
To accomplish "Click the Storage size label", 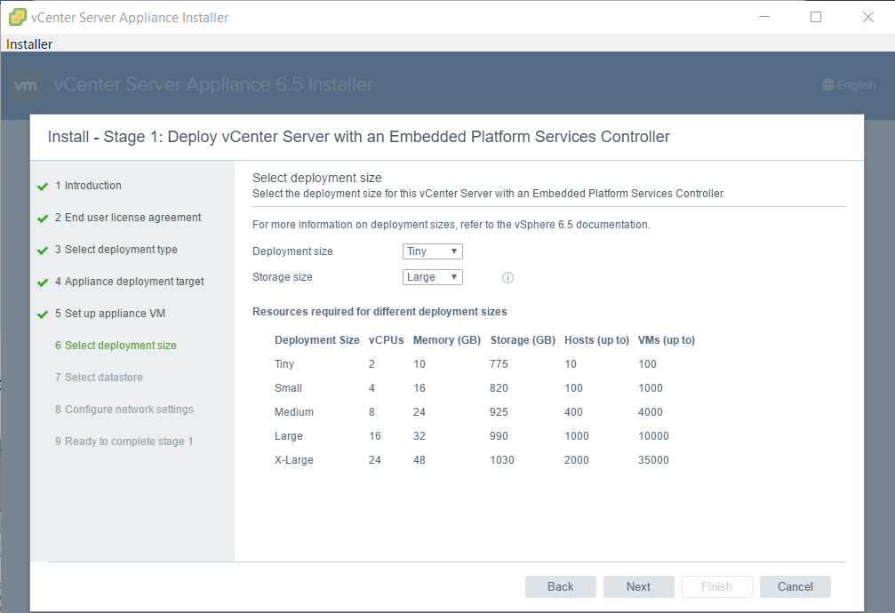I will [283, 277].
